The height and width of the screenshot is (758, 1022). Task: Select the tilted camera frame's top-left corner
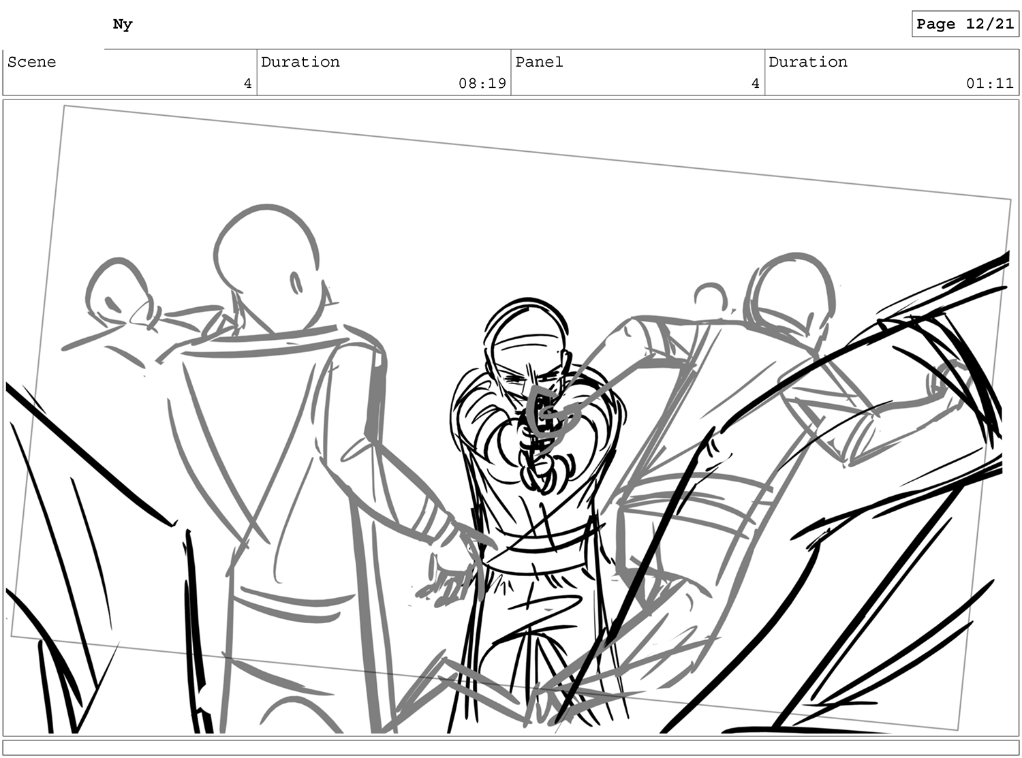coord(64,106)
